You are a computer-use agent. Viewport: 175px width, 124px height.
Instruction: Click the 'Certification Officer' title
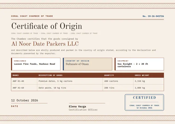tap(83, 110)
